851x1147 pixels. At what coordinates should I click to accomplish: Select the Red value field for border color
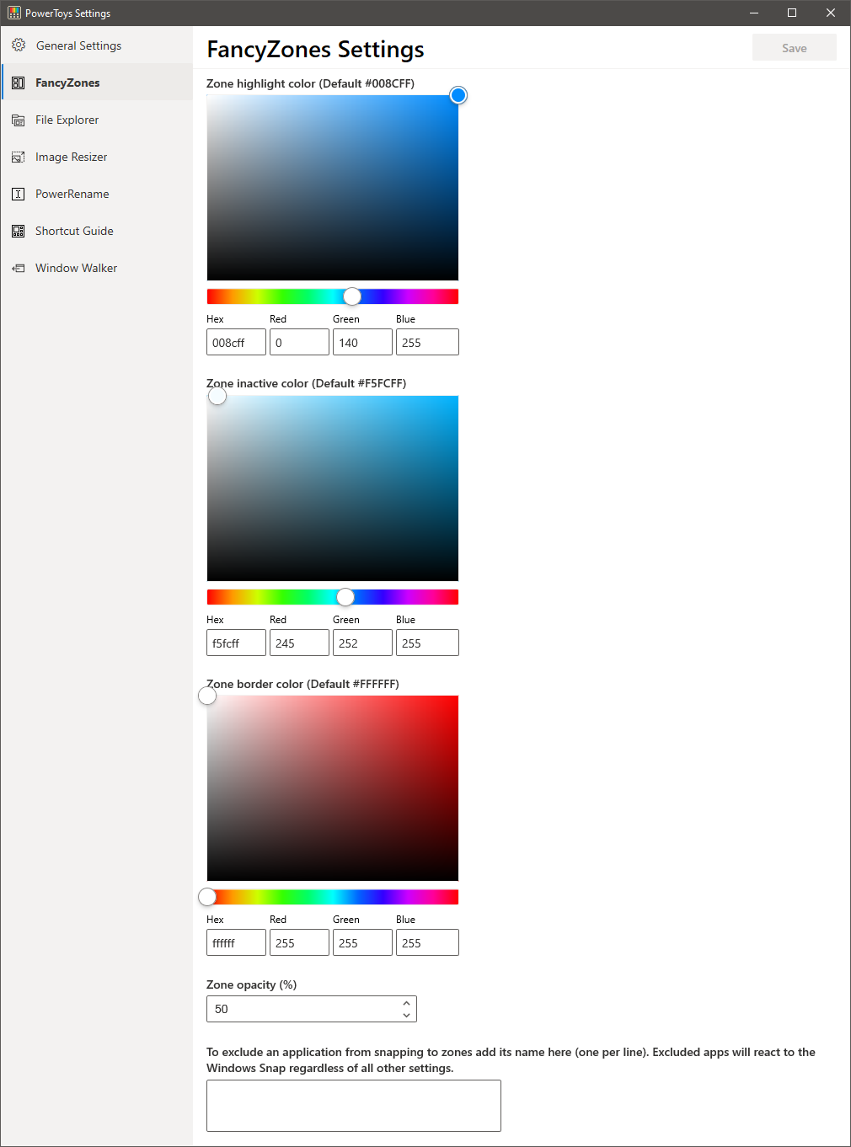(298, 942)
